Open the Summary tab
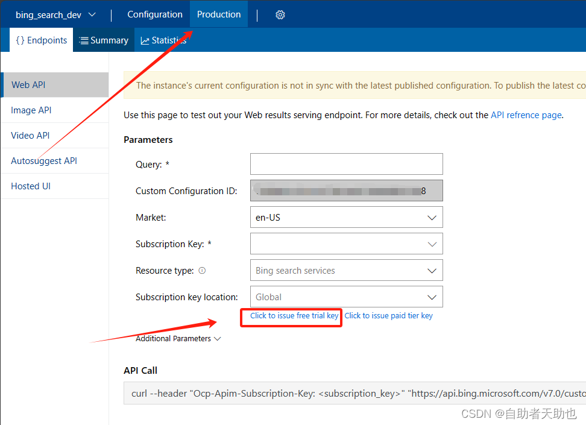The width and height of the screenshot is (586, 425). (x=104, y=40)
